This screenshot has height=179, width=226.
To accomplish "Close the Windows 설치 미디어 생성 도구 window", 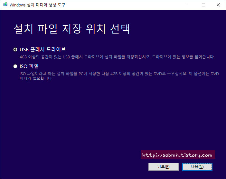I will tap(218, 5).
